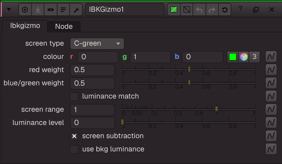282x164 pixels.
Task: Click the screen range slider handle
Action: tap(216, 108)
